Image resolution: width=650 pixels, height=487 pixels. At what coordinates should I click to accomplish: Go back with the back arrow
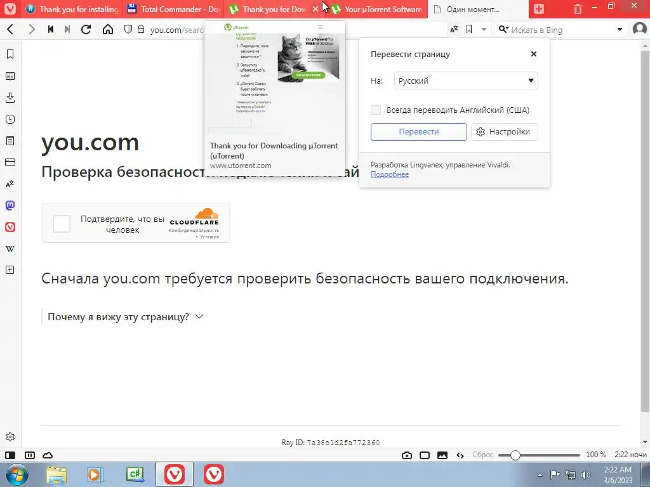tap(11, 29)
